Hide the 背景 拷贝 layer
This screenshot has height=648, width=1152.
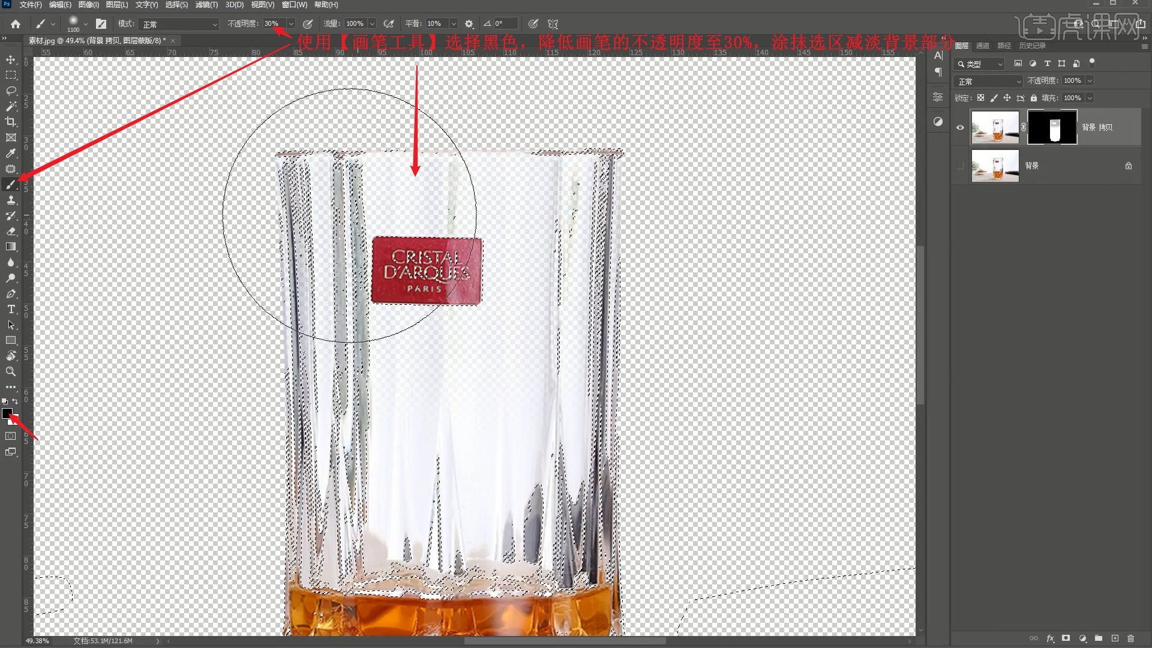coord(960,127)
